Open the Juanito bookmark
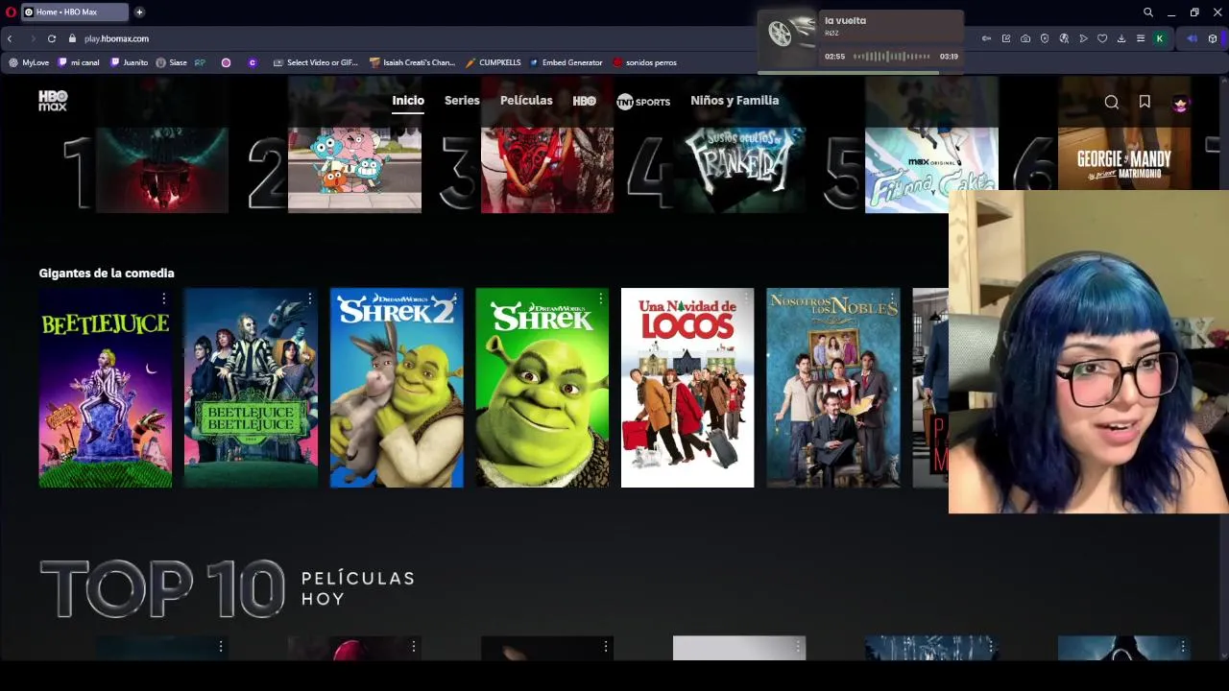Image resolution: width=1229 pixels, height=691 pixels. click(x=129, y=62)
